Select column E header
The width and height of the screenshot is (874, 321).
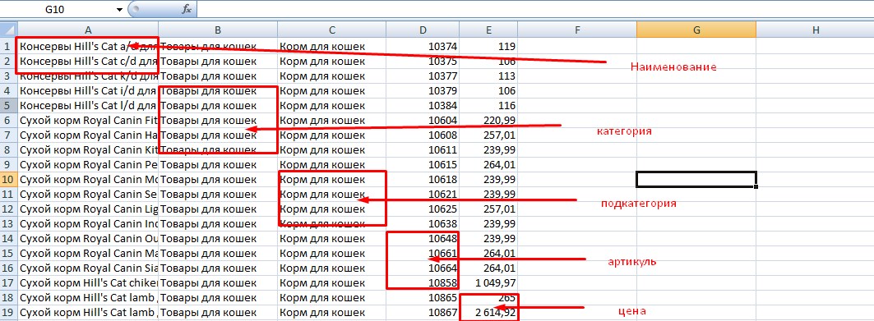[488, 30]
